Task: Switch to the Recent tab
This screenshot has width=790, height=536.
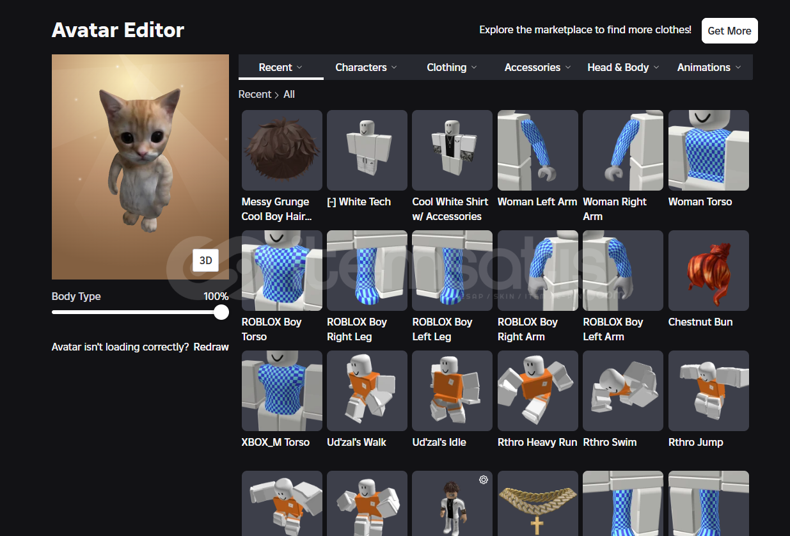Action: pos(281,67)
